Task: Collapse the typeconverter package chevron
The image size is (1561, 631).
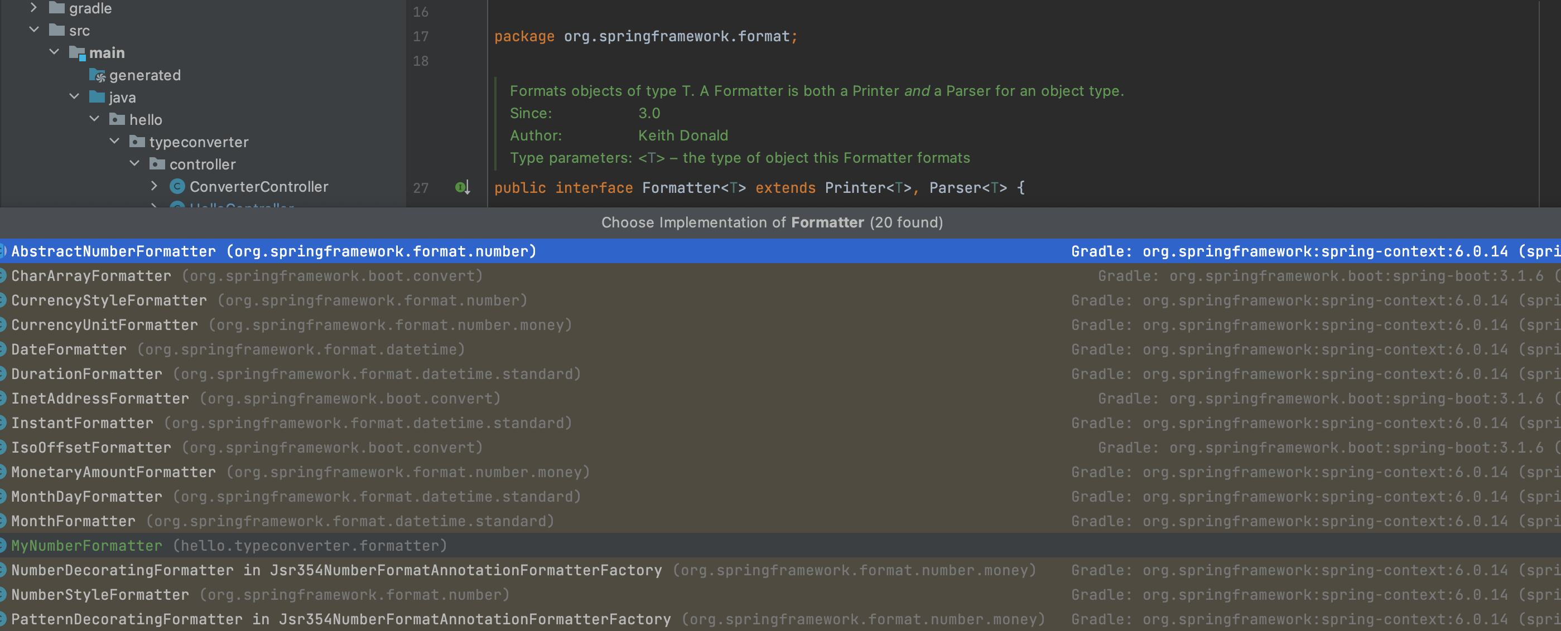Action: click(114, 141)
